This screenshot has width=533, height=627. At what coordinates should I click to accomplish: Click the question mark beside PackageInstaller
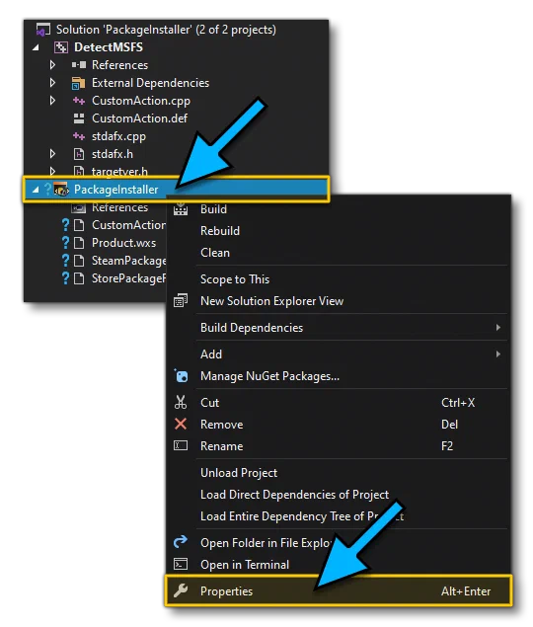(47, 189)
